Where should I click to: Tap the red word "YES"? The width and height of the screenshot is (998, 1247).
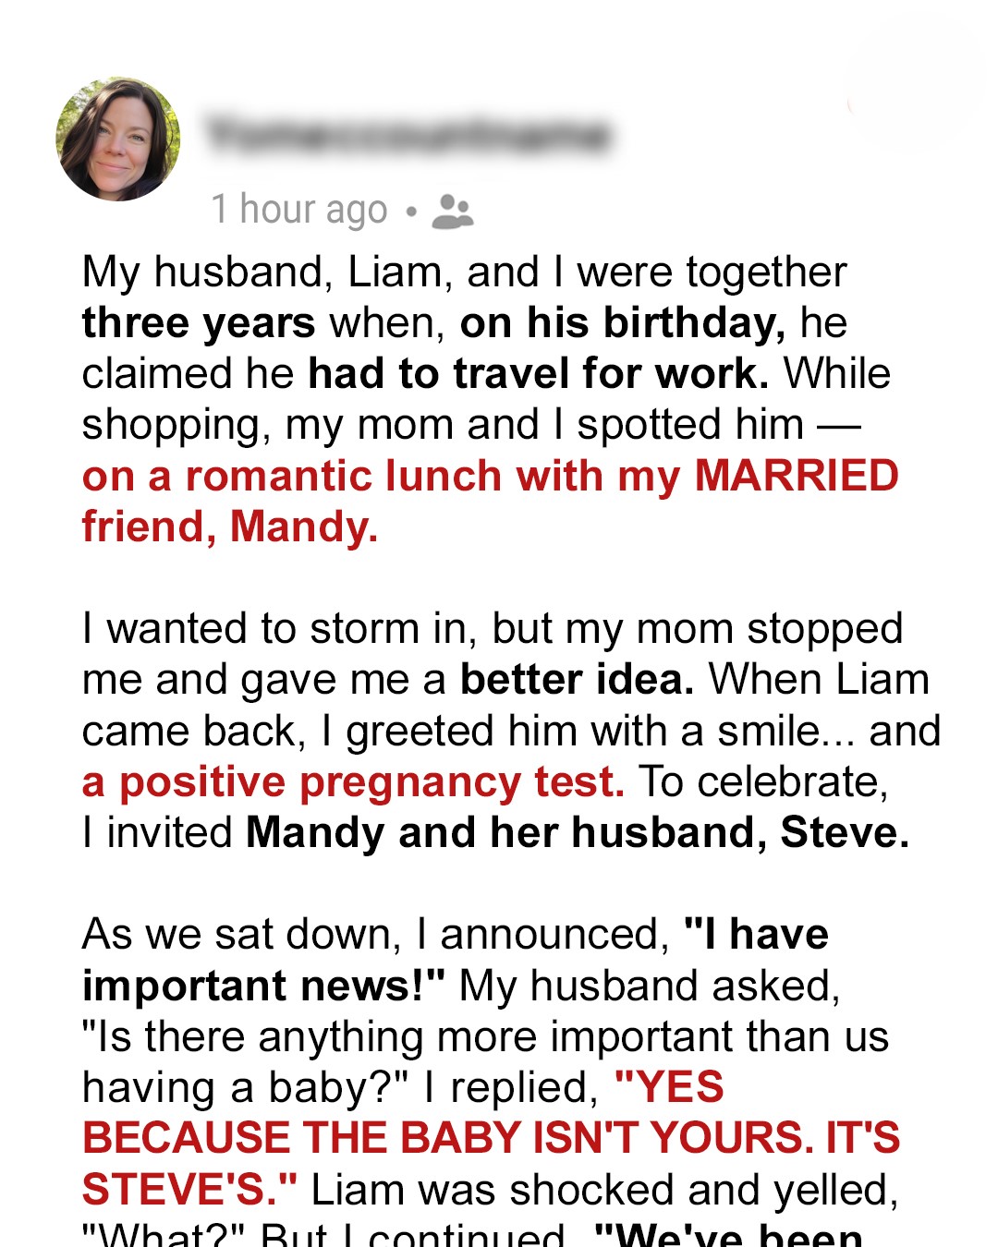tap(669, 1087)
